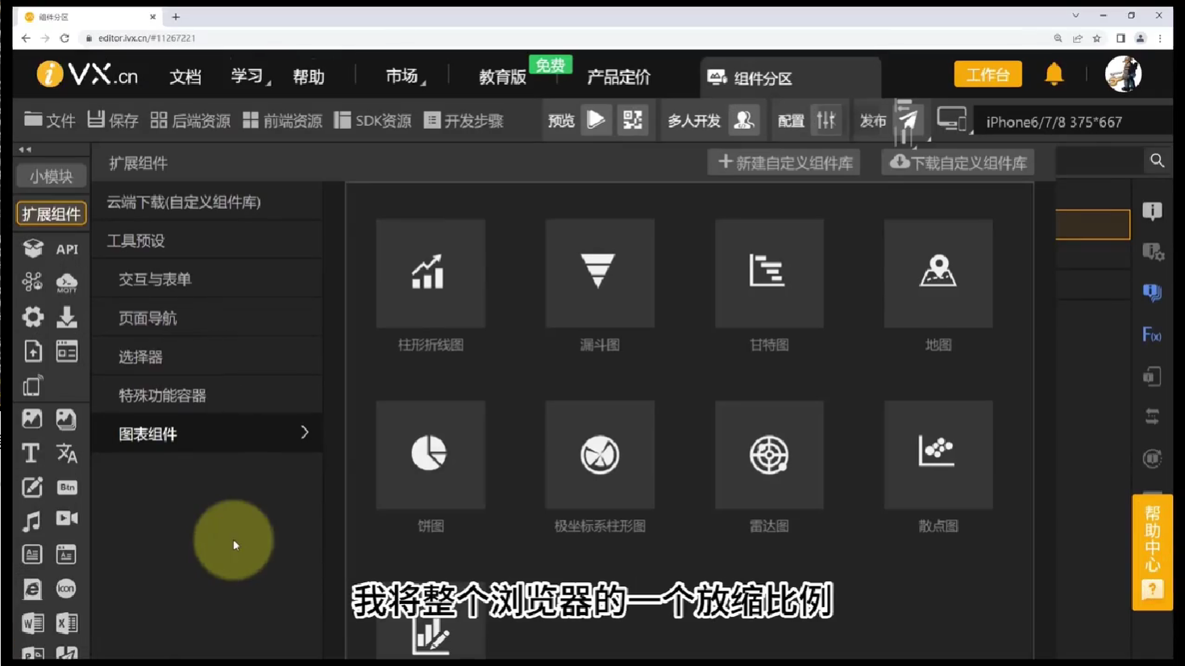Open the 产品定价 menu item
Viewport: 1185px width, 666px height.
point(618,77)
